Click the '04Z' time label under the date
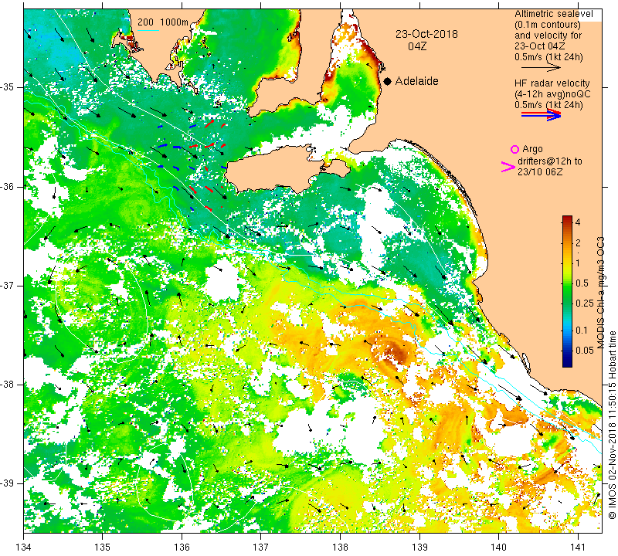Viewport: 618px width, 556px height. click(417, 46)
